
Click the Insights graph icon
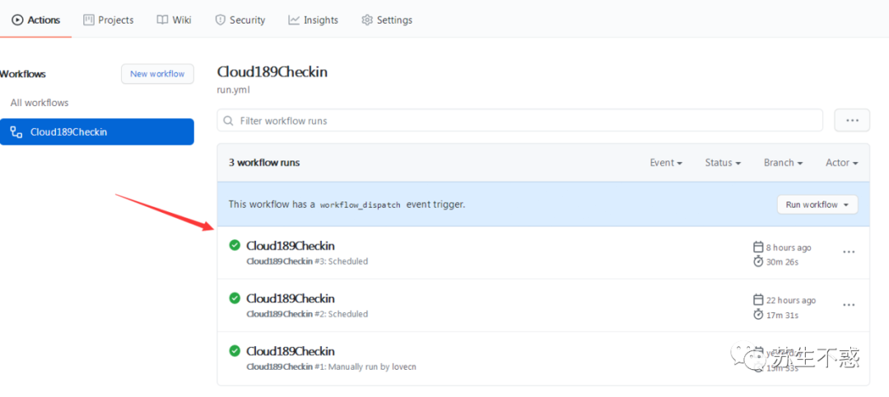294,20
